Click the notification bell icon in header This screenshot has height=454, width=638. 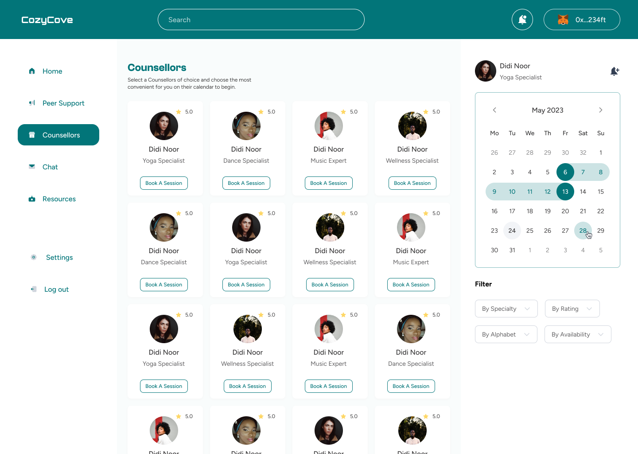[x=522, y=20]
